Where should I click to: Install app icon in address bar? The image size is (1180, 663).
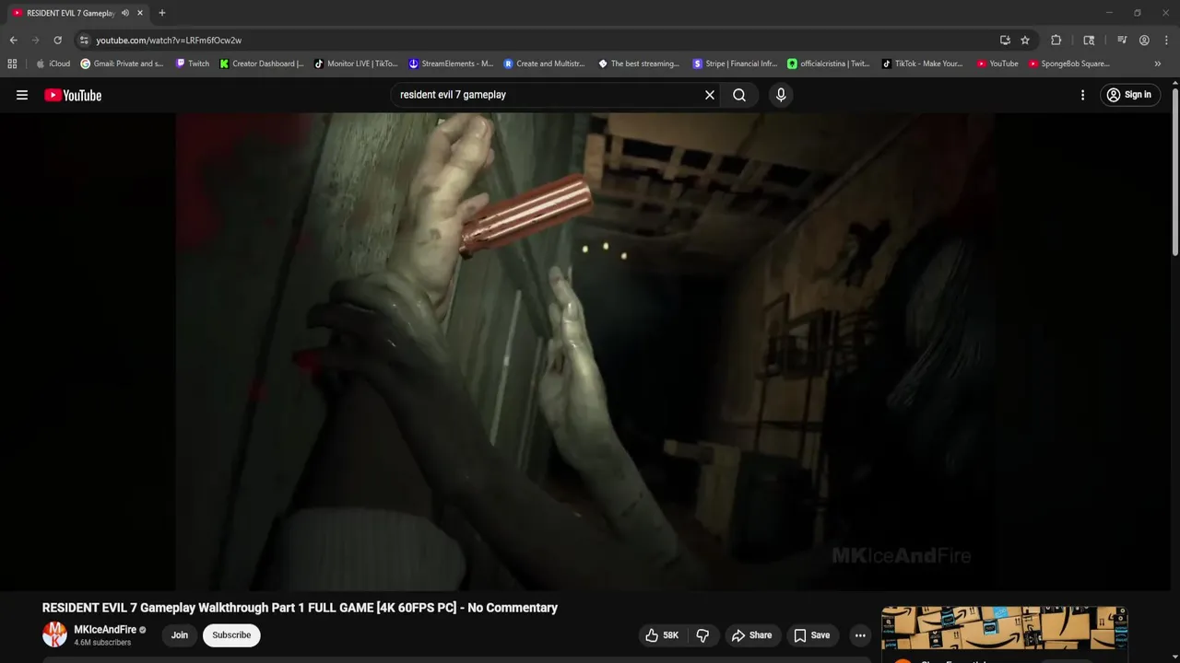click(x=1005, y=41)
